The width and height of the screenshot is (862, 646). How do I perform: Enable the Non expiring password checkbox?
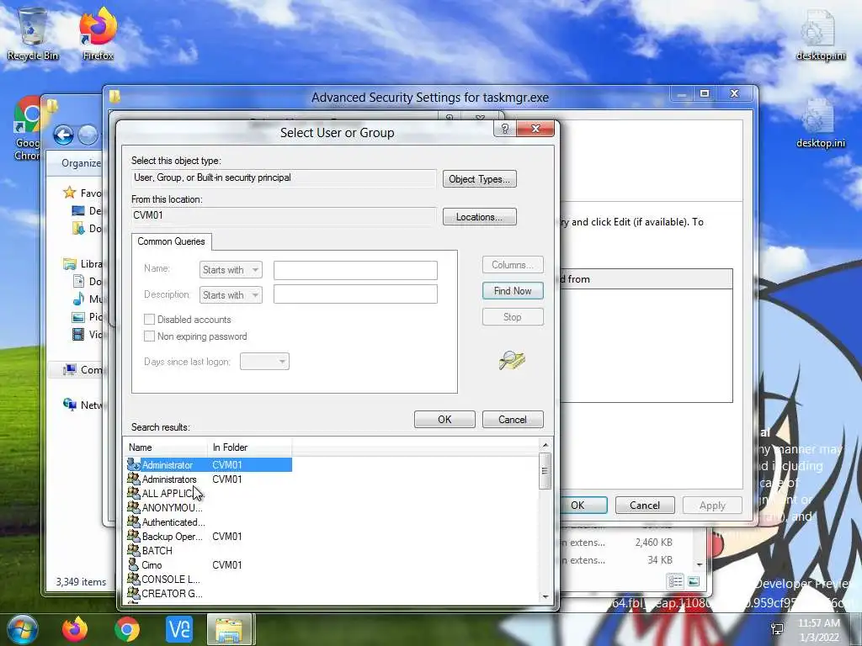click(149, 336)
